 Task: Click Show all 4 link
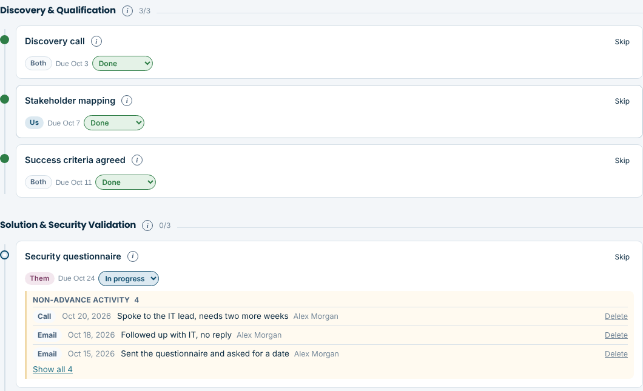pos(53,369)
